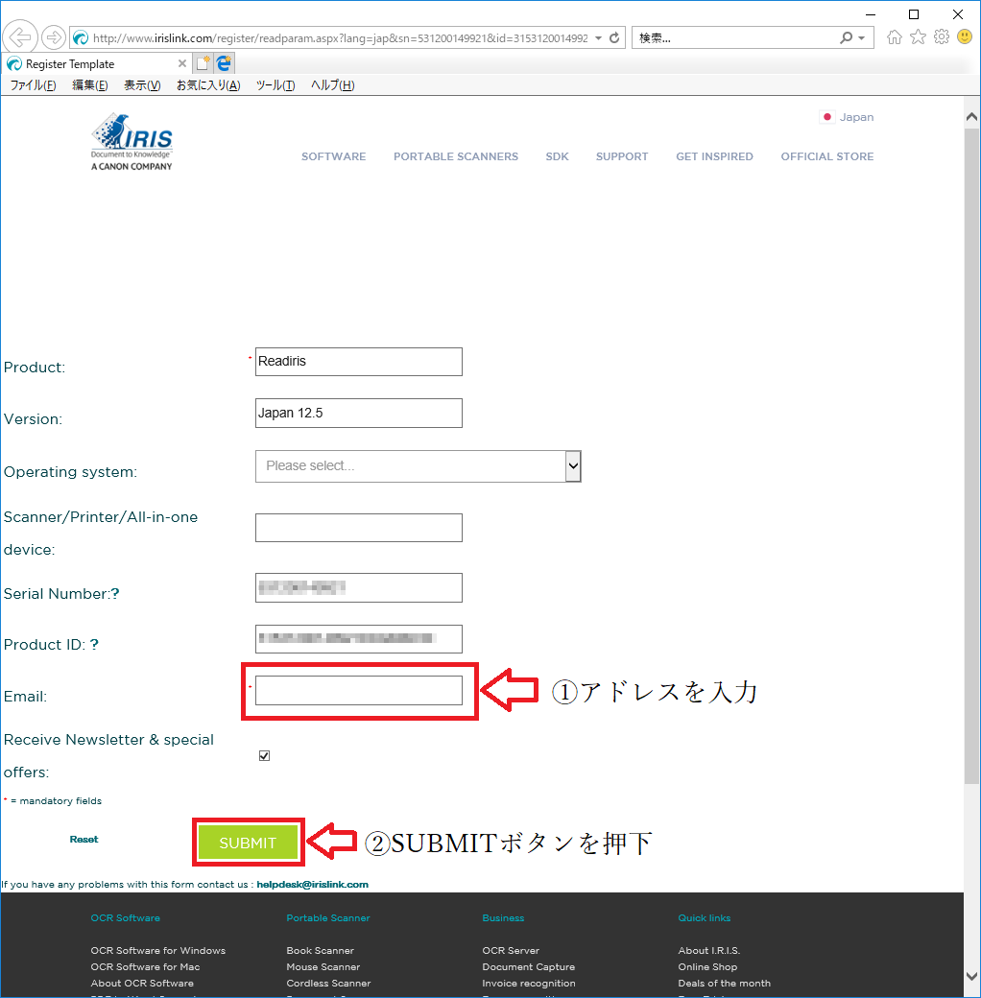
Task: Click the Scanner/Printer/All-in-one device field
Action: (359, 528)
